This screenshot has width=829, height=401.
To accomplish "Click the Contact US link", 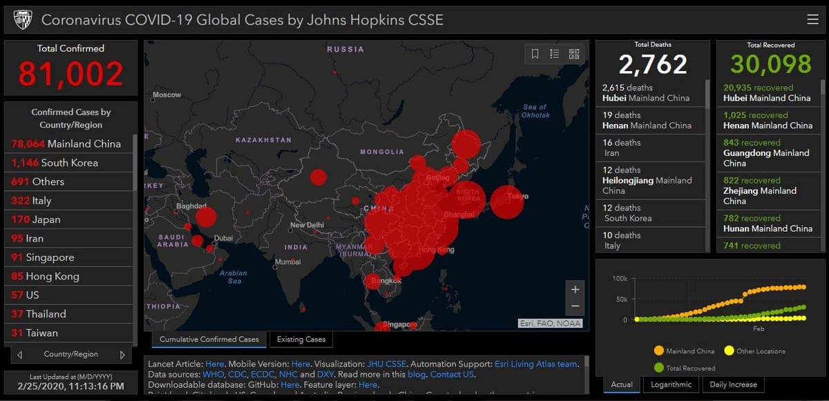I will 452,374.
